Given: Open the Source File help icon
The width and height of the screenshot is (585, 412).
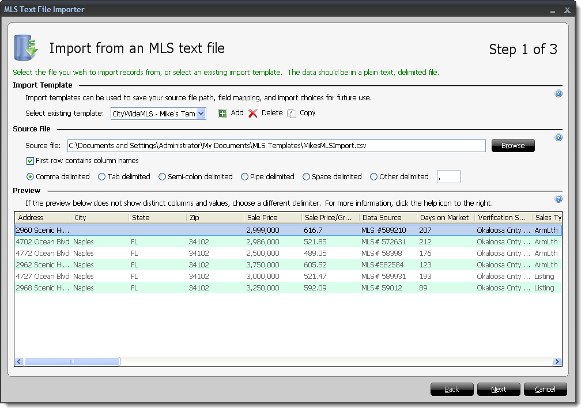Looking at the screenshot, I should click(558, 137).
